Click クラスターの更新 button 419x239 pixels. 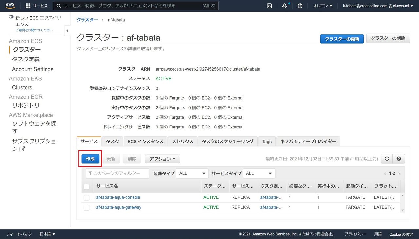pyautogui.click(x=342, y=39)
